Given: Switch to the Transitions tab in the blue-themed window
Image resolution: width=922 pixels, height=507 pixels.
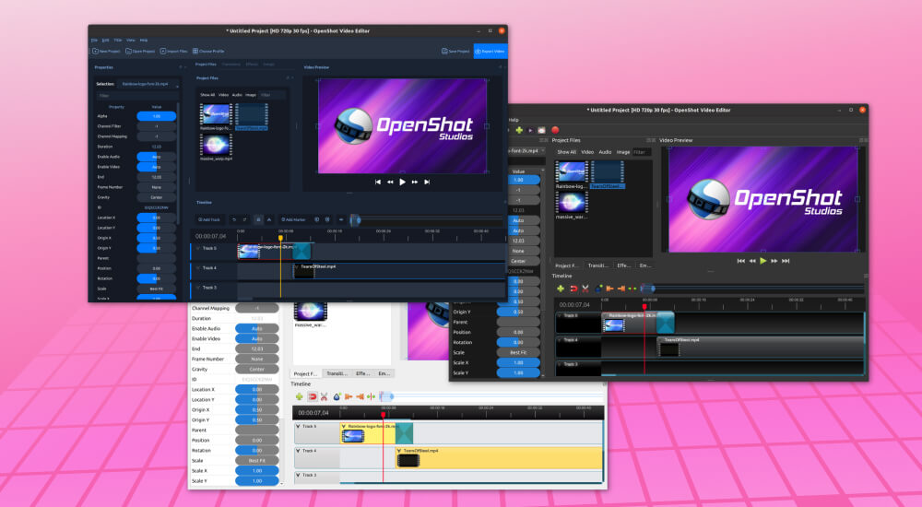Looking at the screenshot, I should 231,65.
